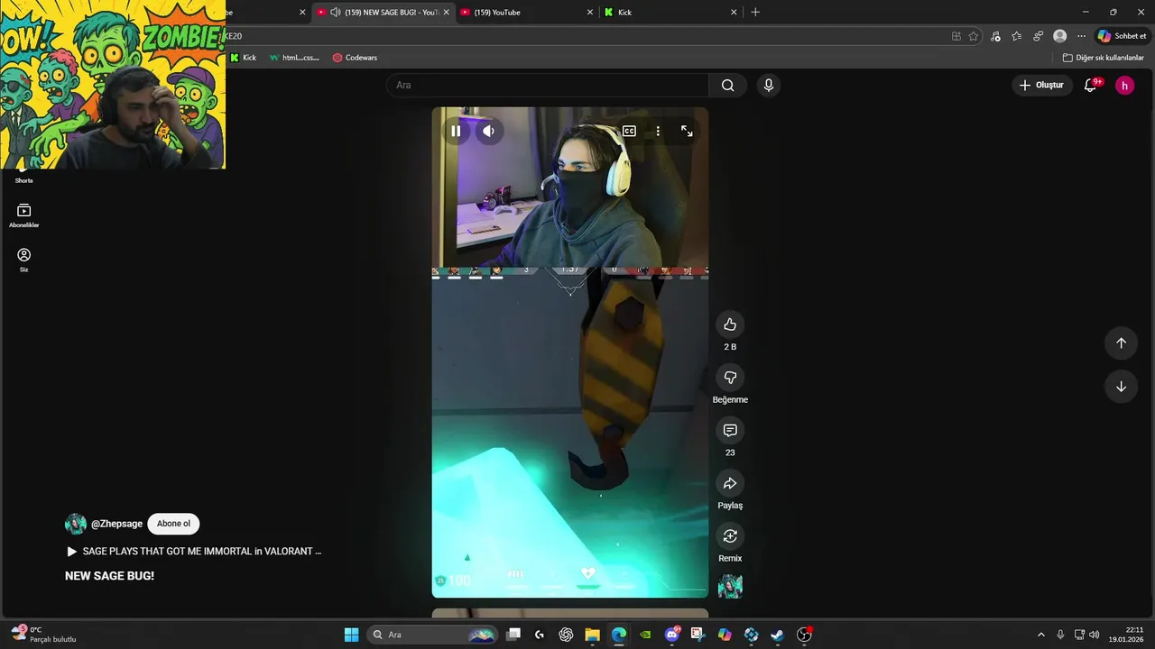Viewport: 1155px width, 649px height.
Task: Open ChatGPT from the taskbar
Action: click(566, 635)
